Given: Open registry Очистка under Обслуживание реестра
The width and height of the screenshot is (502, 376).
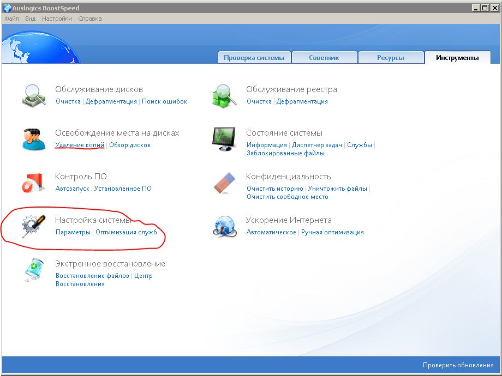Looking at the screenshot, I should tap(259, 101).
